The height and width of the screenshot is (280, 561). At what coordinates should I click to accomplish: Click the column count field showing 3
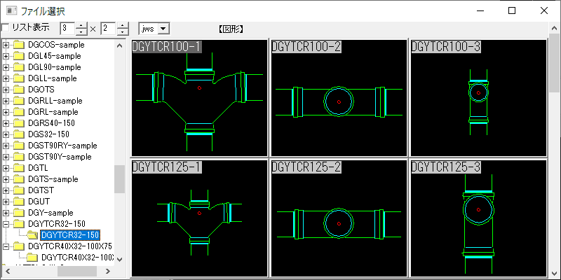click(68, 29)
